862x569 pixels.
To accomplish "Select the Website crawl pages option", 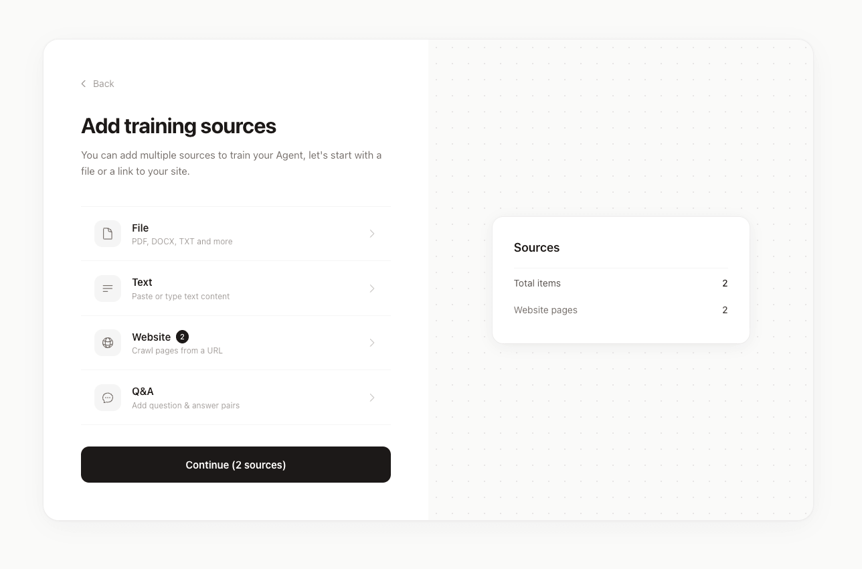I will (x=236, y=342).
